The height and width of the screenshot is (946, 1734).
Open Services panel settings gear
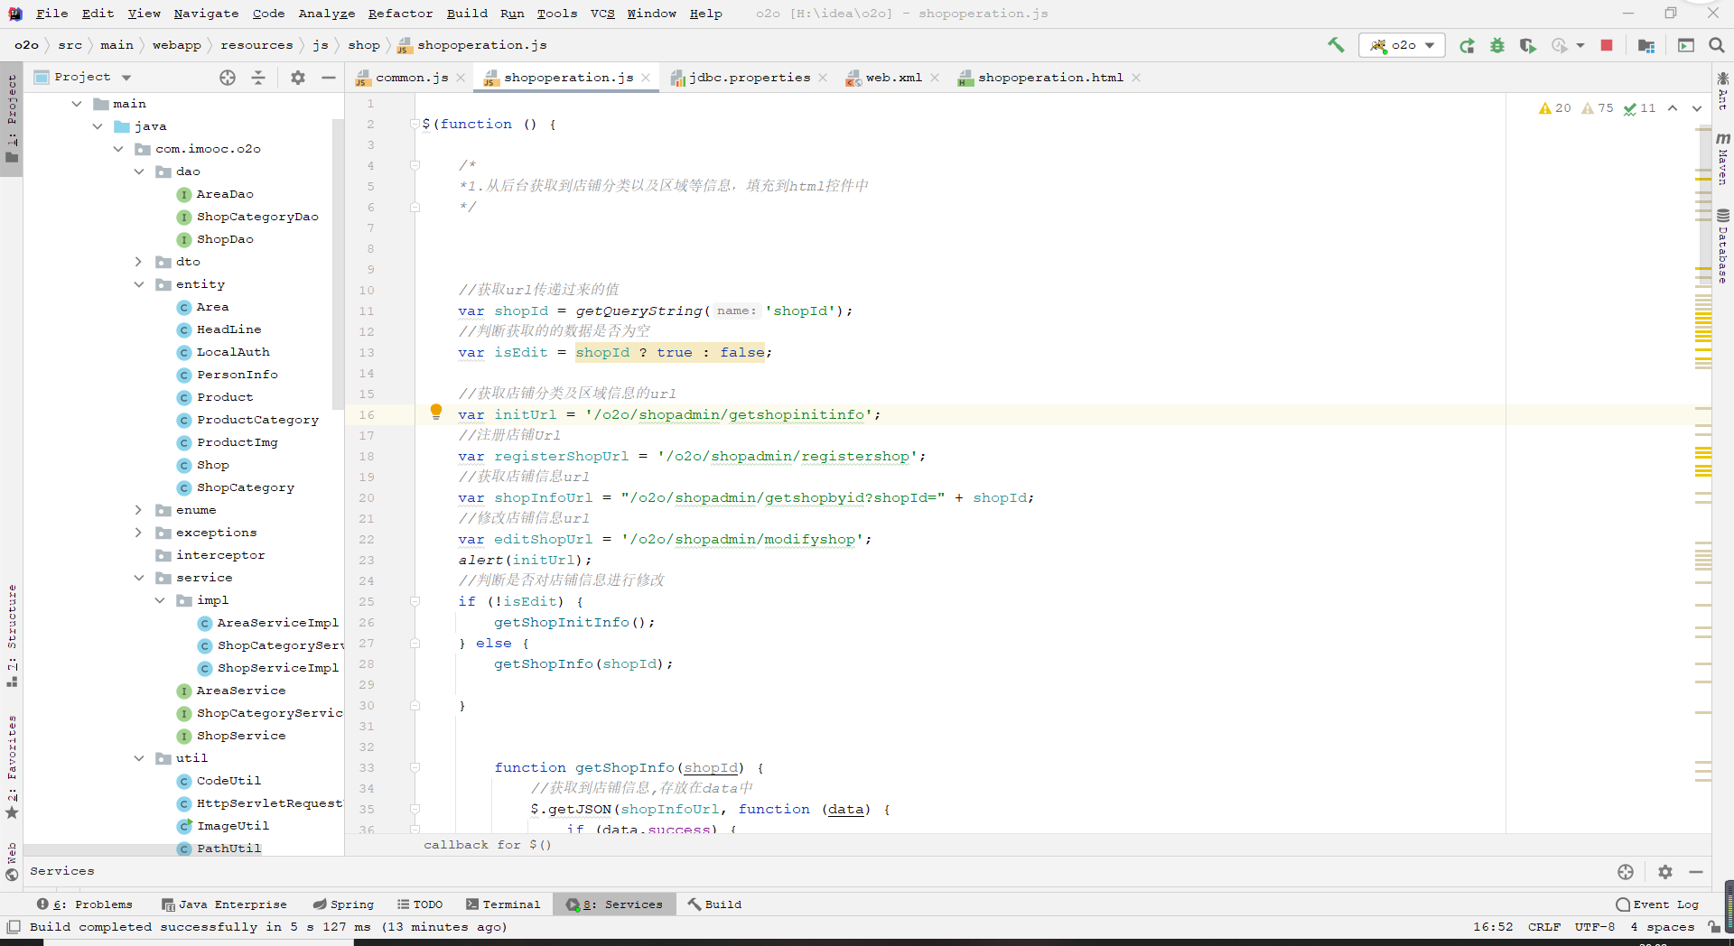1665,872
